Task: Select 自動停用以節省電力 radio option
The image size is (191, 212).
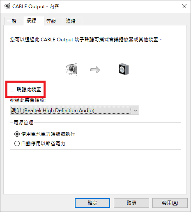Action: pos(17,144)
